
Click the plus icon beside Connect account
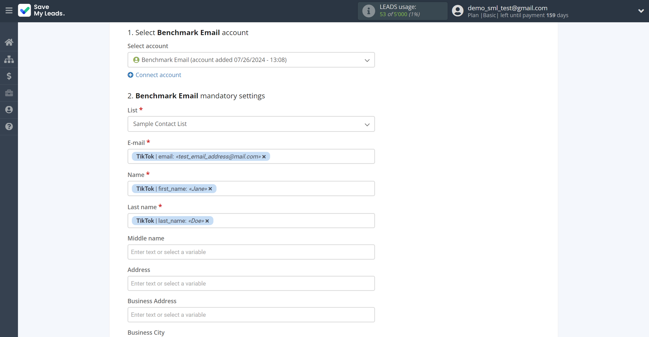pos(130,75)
